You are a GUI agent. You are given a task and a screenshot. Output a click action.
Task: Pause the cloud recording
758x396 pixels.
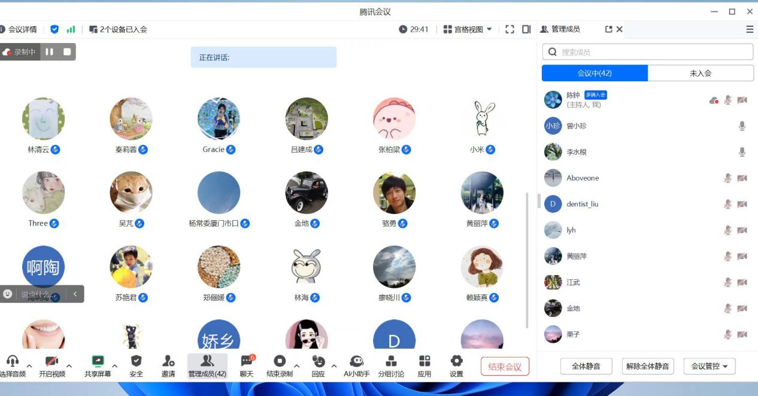click(49, 52)
